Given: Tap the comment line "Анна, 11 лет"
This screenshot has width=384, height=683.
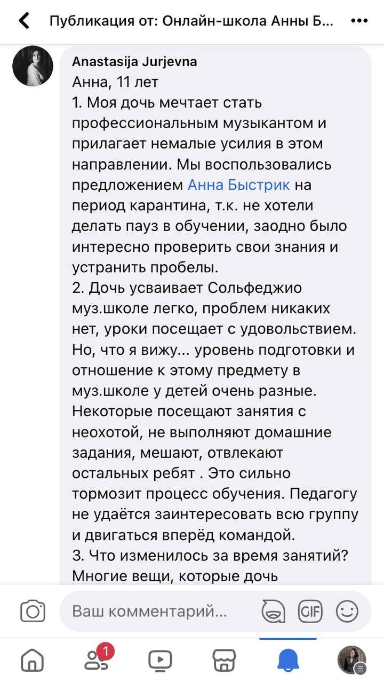Looking at the screenshot, I should 115,82.
